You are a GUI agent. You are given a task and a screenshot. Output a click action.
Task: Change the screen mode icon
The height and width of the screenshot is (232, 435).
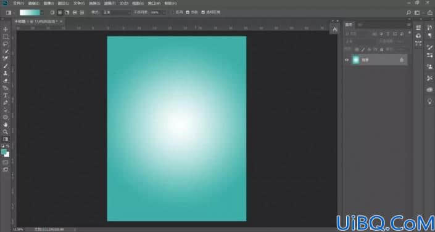(6, 170)
